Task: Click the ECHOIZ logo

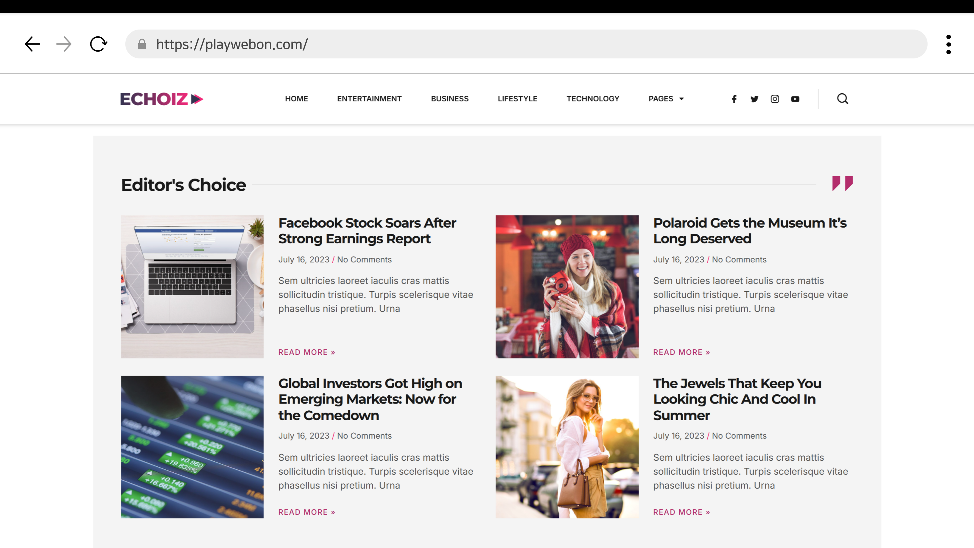Action: (161, 99)
